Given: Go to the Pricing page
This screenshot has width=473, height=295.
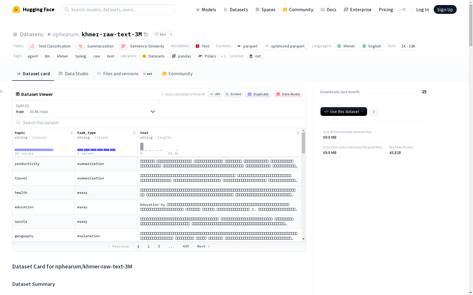Looking at the screenshot, I should [386, 9].
